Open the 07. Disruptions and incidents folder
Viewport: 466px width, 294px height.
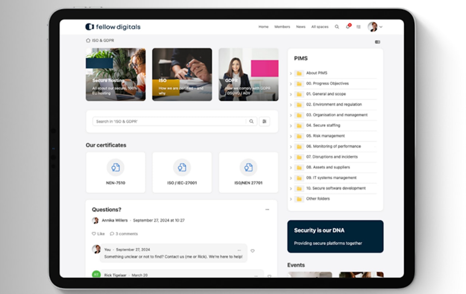pyautogui.click(x=332, y=157)
